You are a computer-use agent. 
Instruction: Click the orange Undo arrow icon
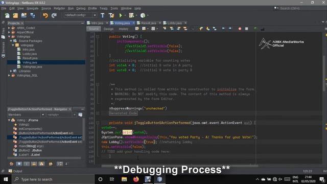[45, 15]
